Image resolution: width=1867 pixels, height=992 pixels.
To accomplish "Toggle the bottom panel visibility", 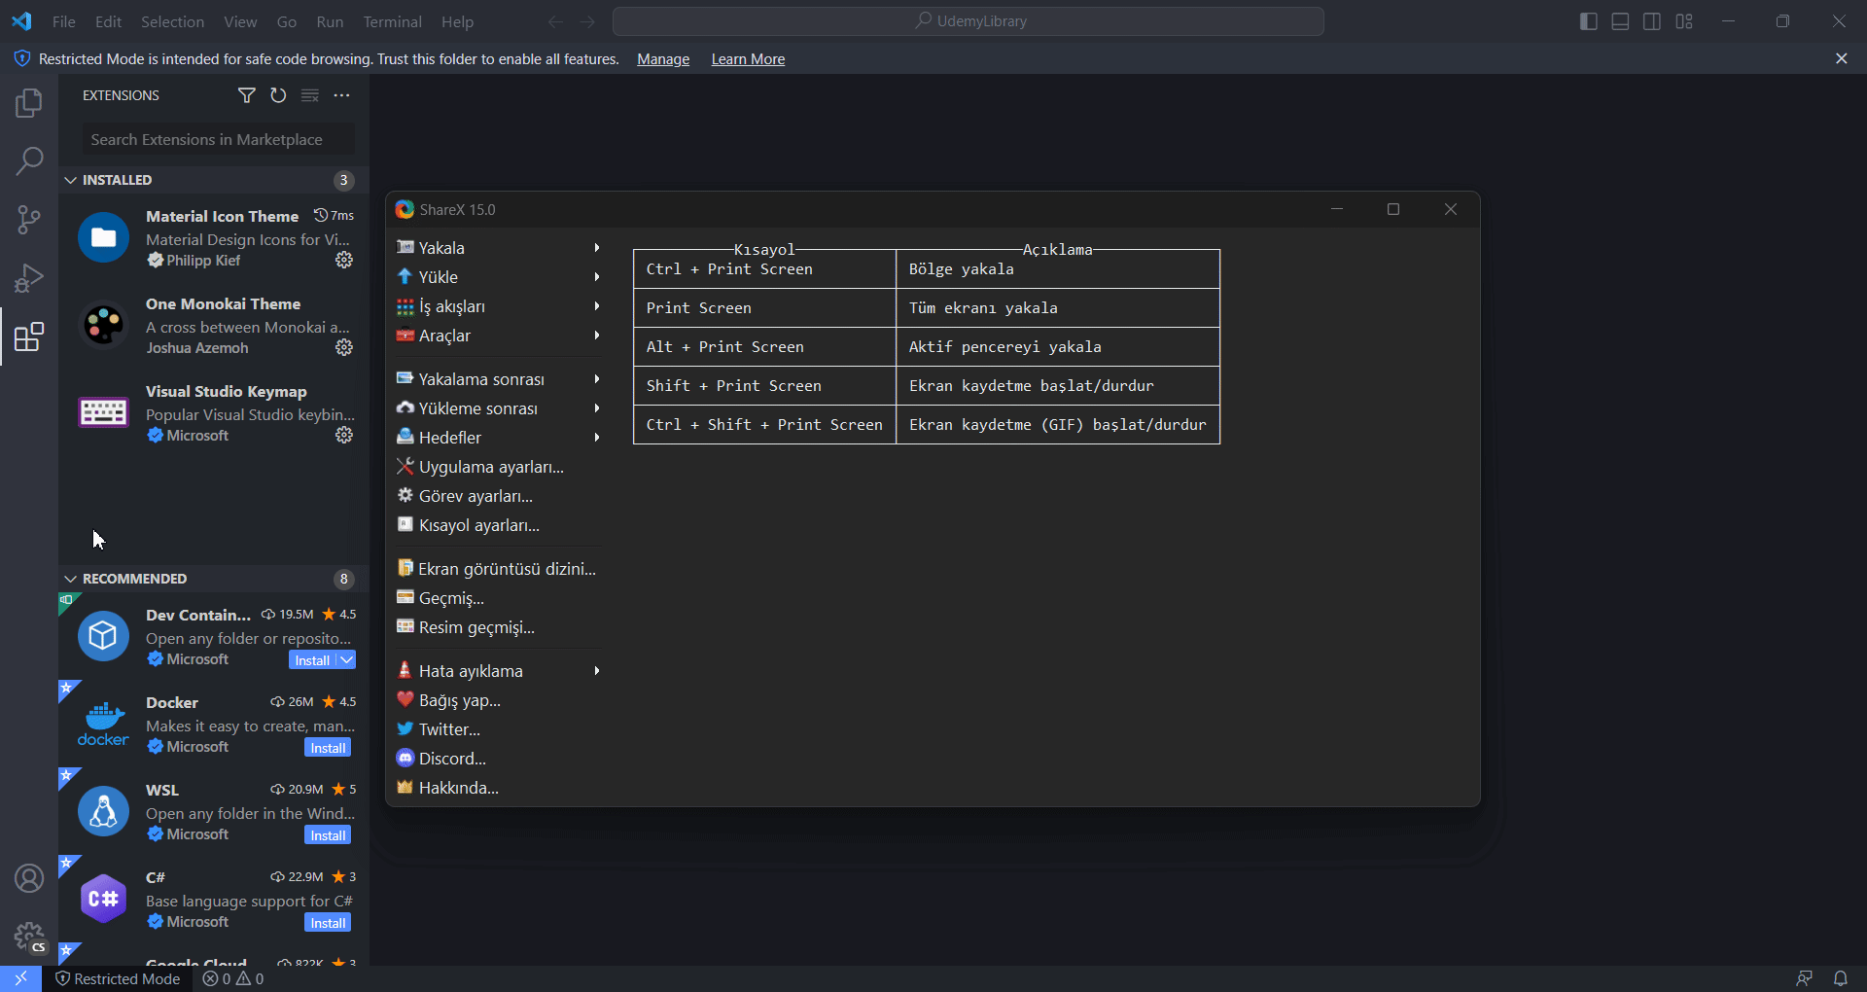I will point(1620,20).
